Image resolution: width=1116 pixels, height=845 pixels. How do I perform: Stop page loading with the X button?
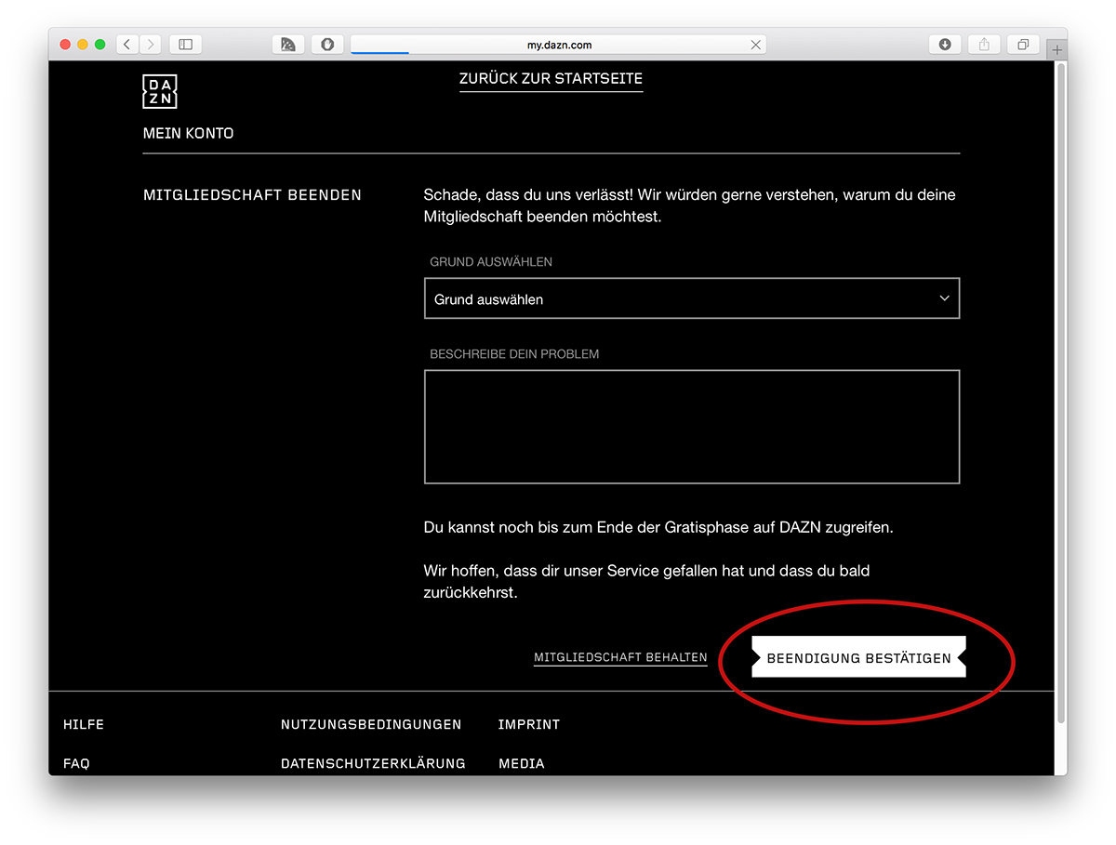point(756,45)
